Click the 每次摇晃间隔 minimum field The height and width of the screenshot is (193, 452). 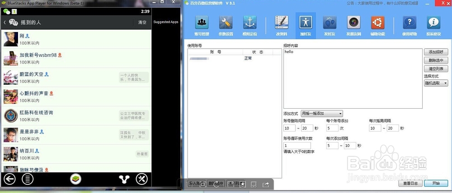375,128
